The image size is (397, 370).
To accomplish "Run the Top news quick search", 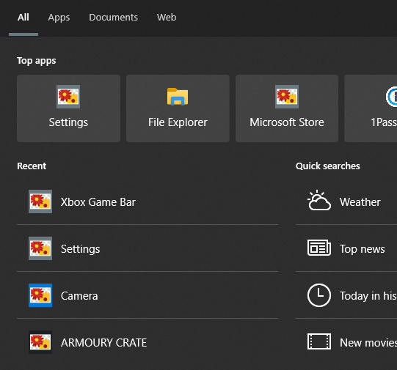I will click(346, 248).
